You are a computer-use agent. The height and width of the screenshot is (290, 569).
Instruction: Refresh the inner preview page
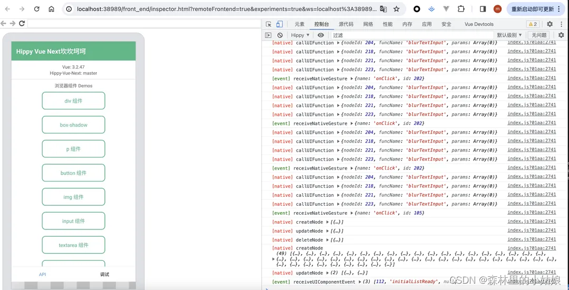[22, 24]
